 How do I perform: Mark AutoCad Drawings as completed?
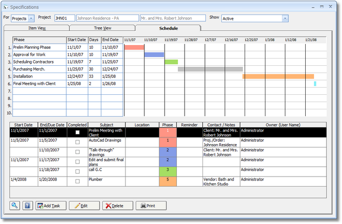78,142
